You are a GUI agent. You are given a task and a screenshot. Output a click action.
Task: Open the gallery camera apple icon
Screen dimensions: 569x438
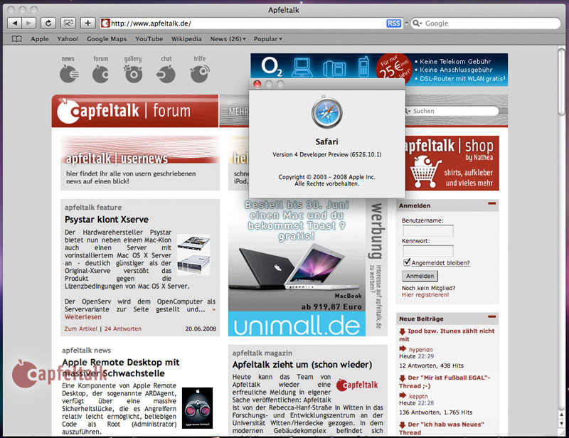tap(133, 74)
